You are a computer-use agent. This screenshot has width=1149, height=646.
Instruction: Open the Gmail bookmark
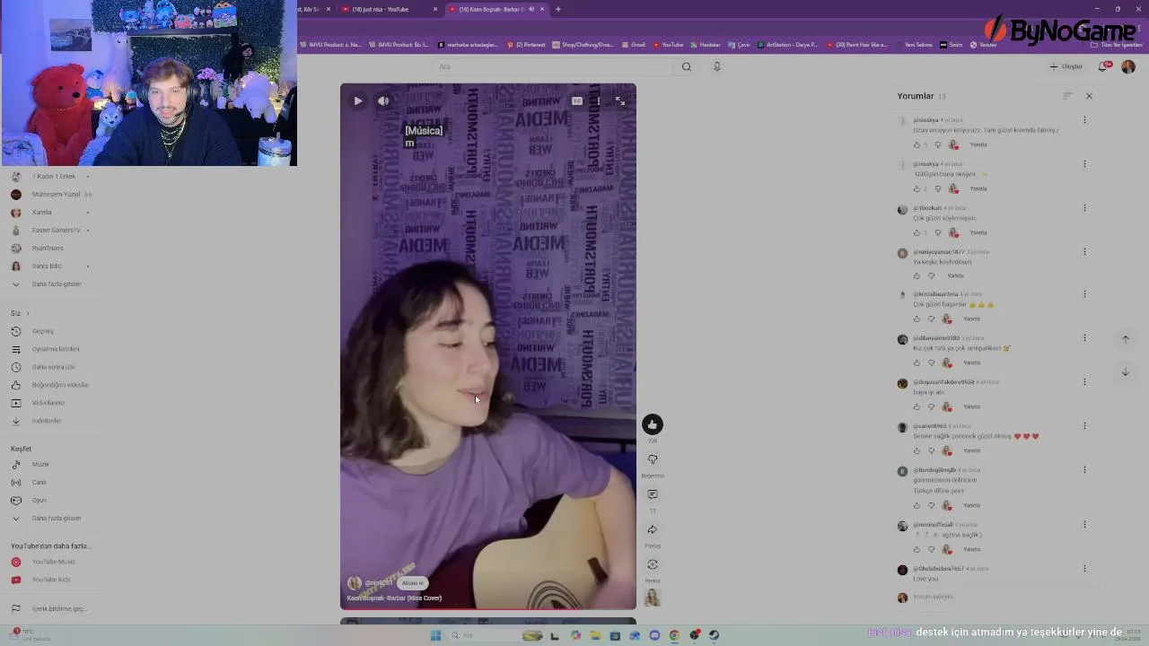(x=634, y=44)
